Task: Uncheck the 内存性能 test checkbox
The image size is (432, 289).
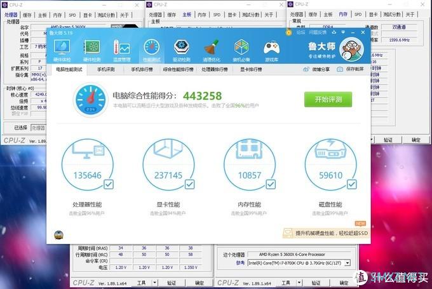Action: pyautogui.click(x=271, y=184)
